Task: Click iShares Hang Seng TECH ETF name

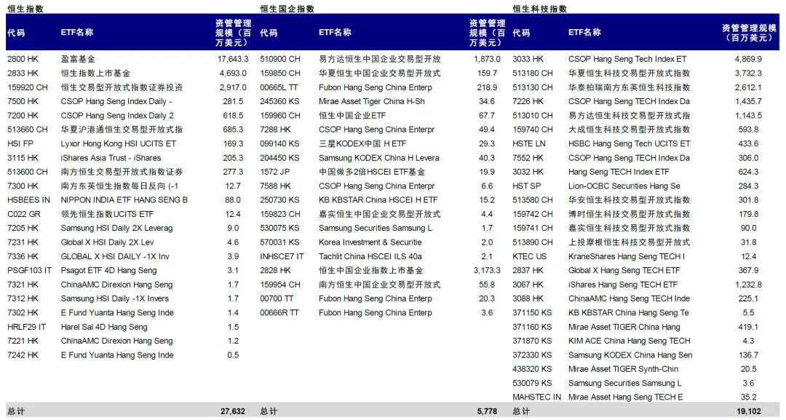Action: (622, 285)
